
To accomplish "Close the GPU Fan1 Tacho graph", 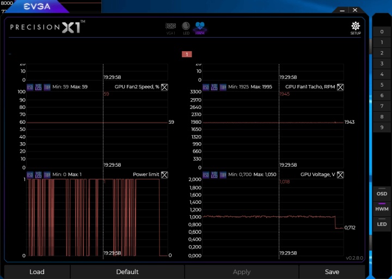I will tap(340, 87).
